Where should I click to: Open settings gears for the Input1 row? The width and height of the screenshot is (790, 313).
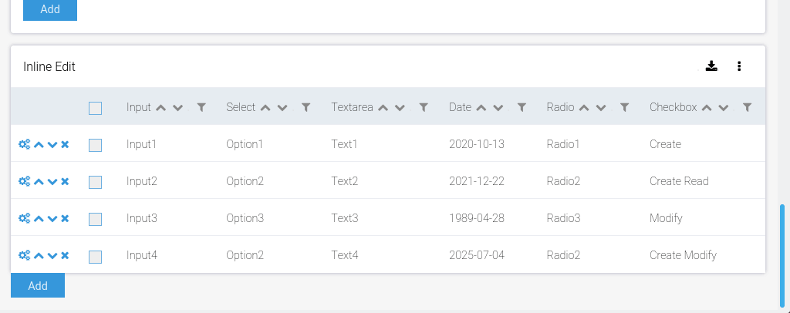click(x=24, y=144)
